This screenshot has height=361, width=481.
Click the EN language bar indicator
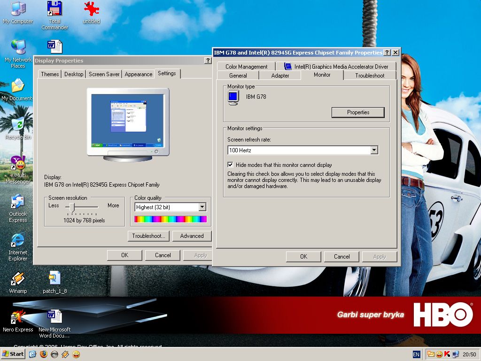(x=416, y=354)
